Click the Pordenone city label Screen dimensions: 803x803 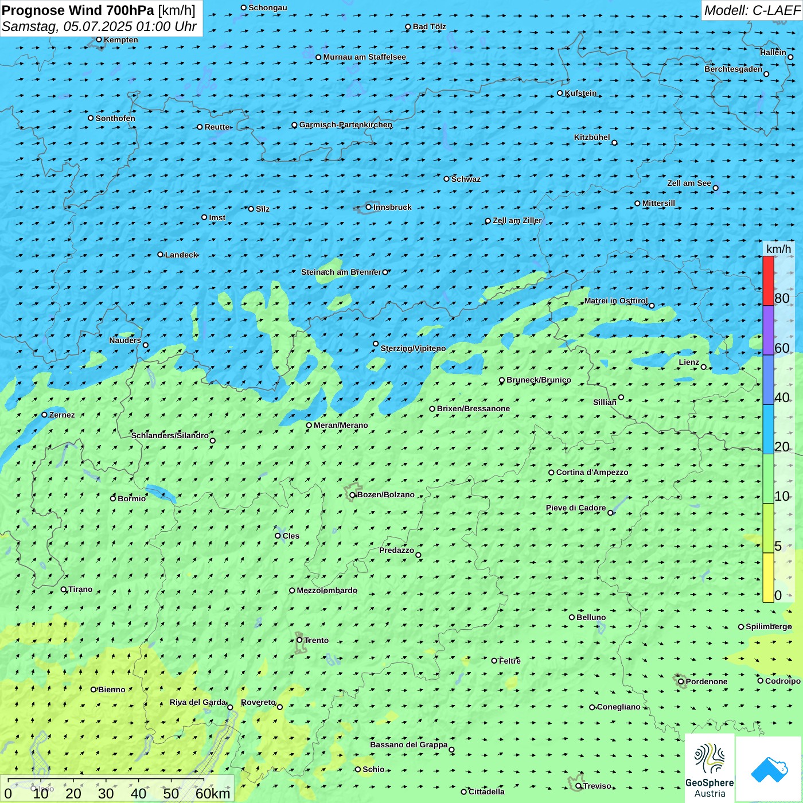(x=706, y=681)
